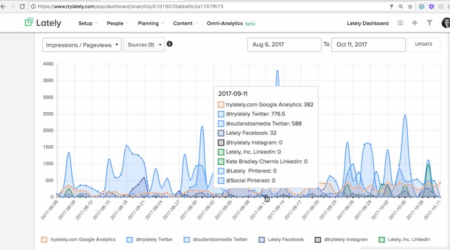Click the plus add icon
The image size is (450, 250).
point(415,23)
